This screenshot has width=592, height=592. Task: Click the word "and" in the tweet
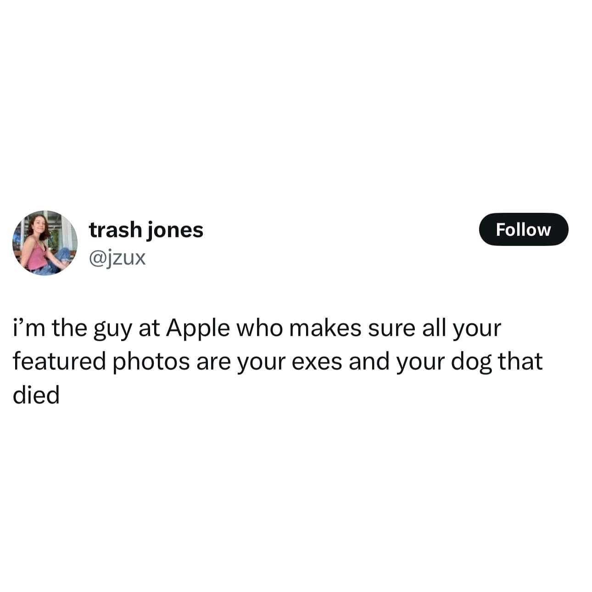point(369,362)
